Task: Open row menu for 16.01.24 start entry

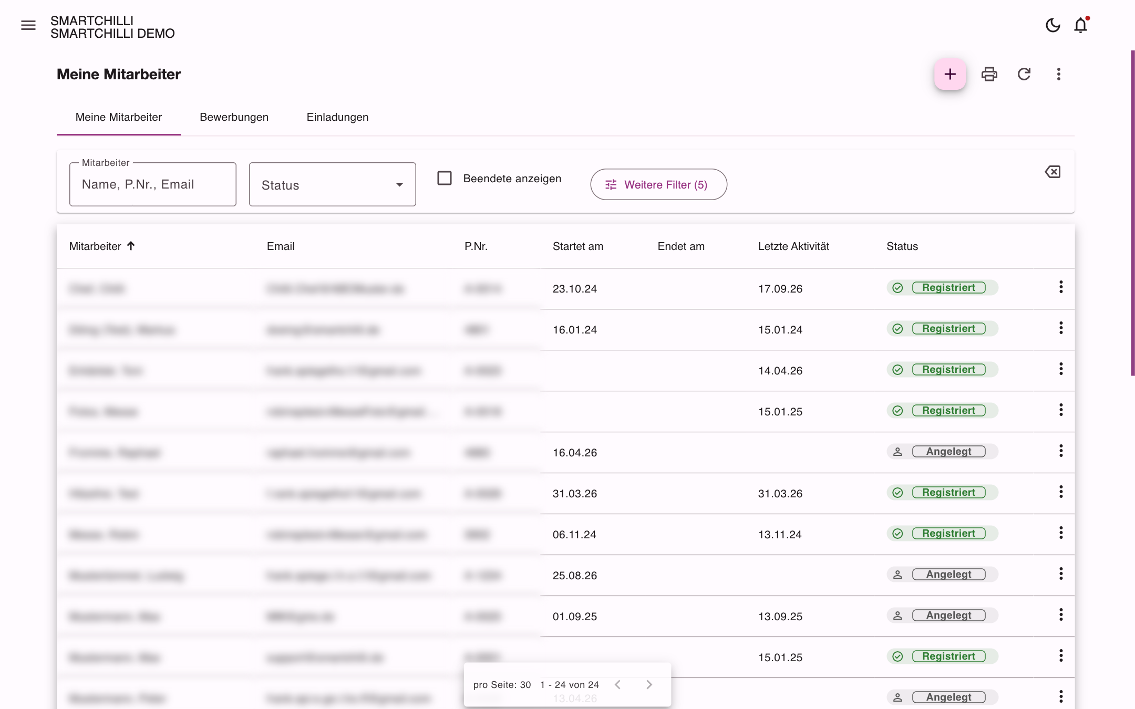Action: (x=1061, y=328)
